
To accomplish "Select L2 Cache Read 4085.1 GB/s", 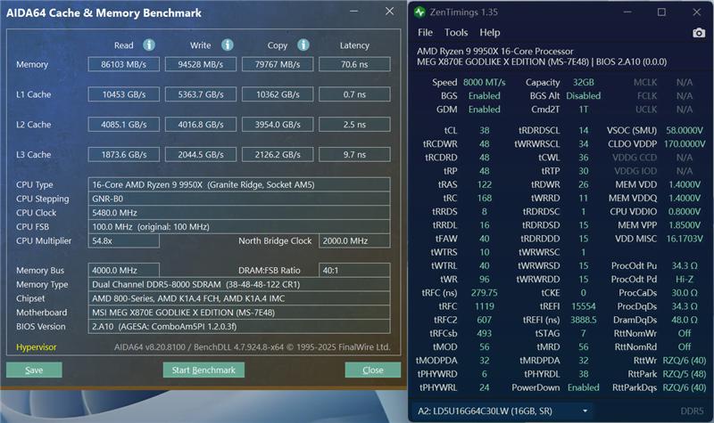I will click(x=124, y=124).
